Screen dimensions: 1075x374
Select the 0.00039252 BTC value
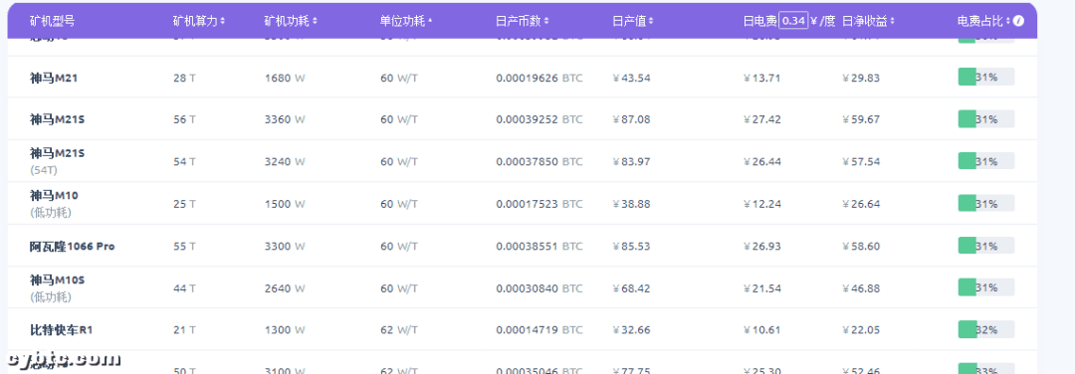pyautogui.click(x=539, y=119)
